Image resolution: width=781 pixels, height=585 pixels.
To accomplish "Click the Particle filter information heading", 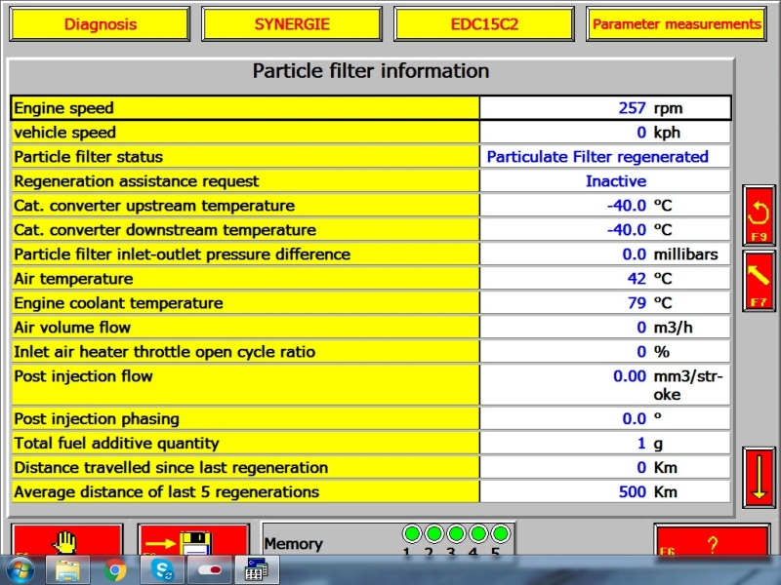I will point(371,71).
